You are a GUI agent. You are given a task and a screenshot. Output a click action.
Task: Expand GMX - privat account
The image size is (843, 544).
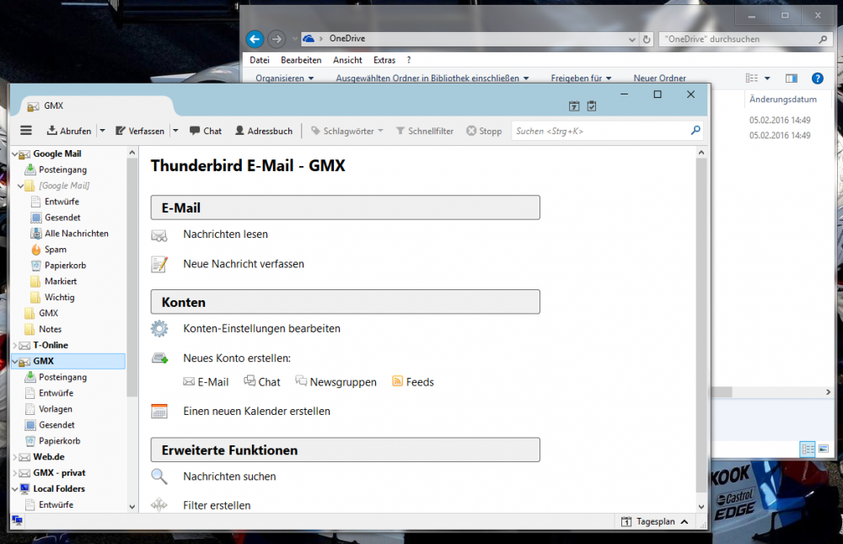(15, 473)
